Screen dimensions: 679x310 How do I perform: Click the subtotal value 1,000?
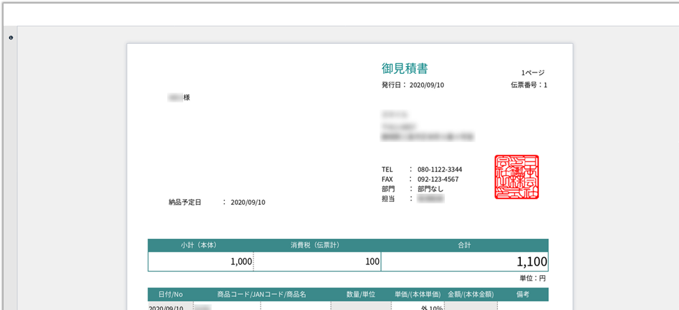[x=241, y=262]
